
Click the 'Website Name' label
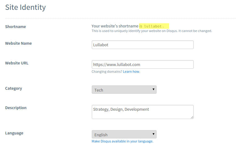[18, 43]
